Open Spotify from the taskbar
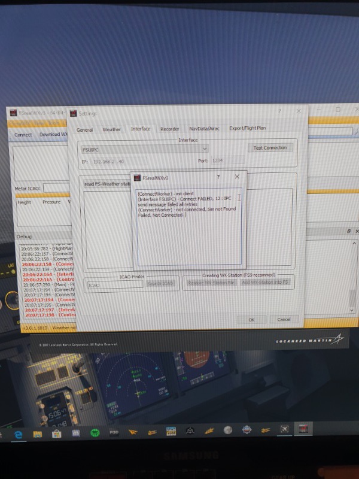The height and width of the screenshot is (479, 359). coord(95,433)
